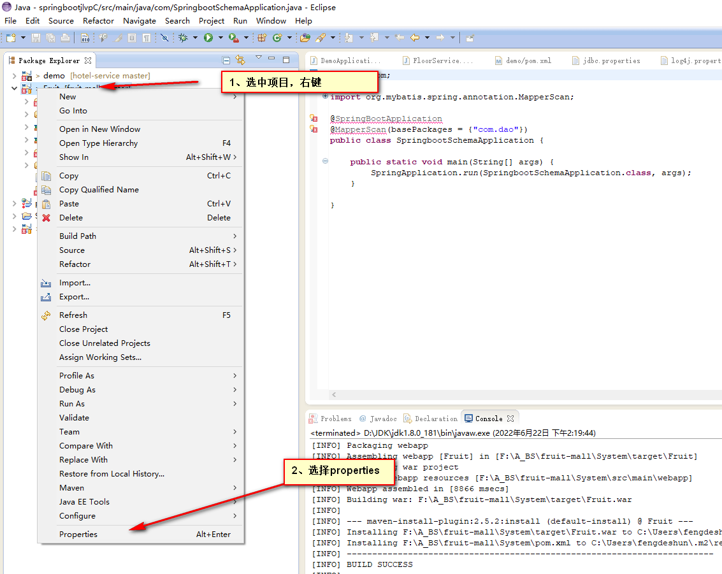Open the Search toolbar dropdown arrow
The height and width of the screenshot is (574, 722).
click(333, 38)
